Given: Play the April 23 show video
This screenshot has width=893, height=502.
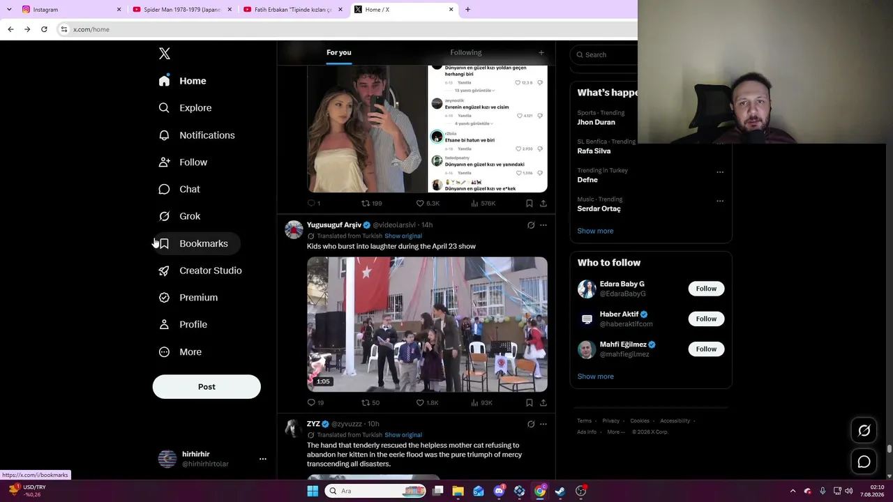Looking at the screenshot, I should coord(427,324).
